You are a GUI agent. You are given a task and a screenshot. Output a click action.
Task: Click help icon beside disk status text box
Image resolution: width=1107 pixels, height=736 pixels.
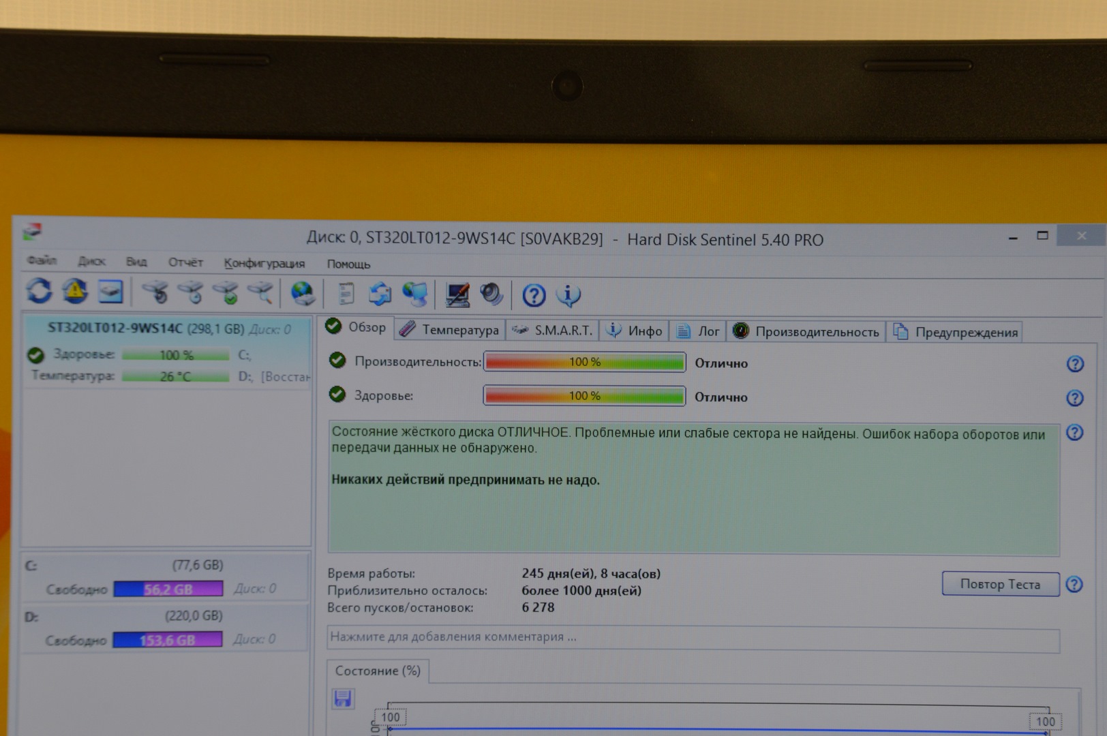pyautogui.click(x=1075, y=432)
